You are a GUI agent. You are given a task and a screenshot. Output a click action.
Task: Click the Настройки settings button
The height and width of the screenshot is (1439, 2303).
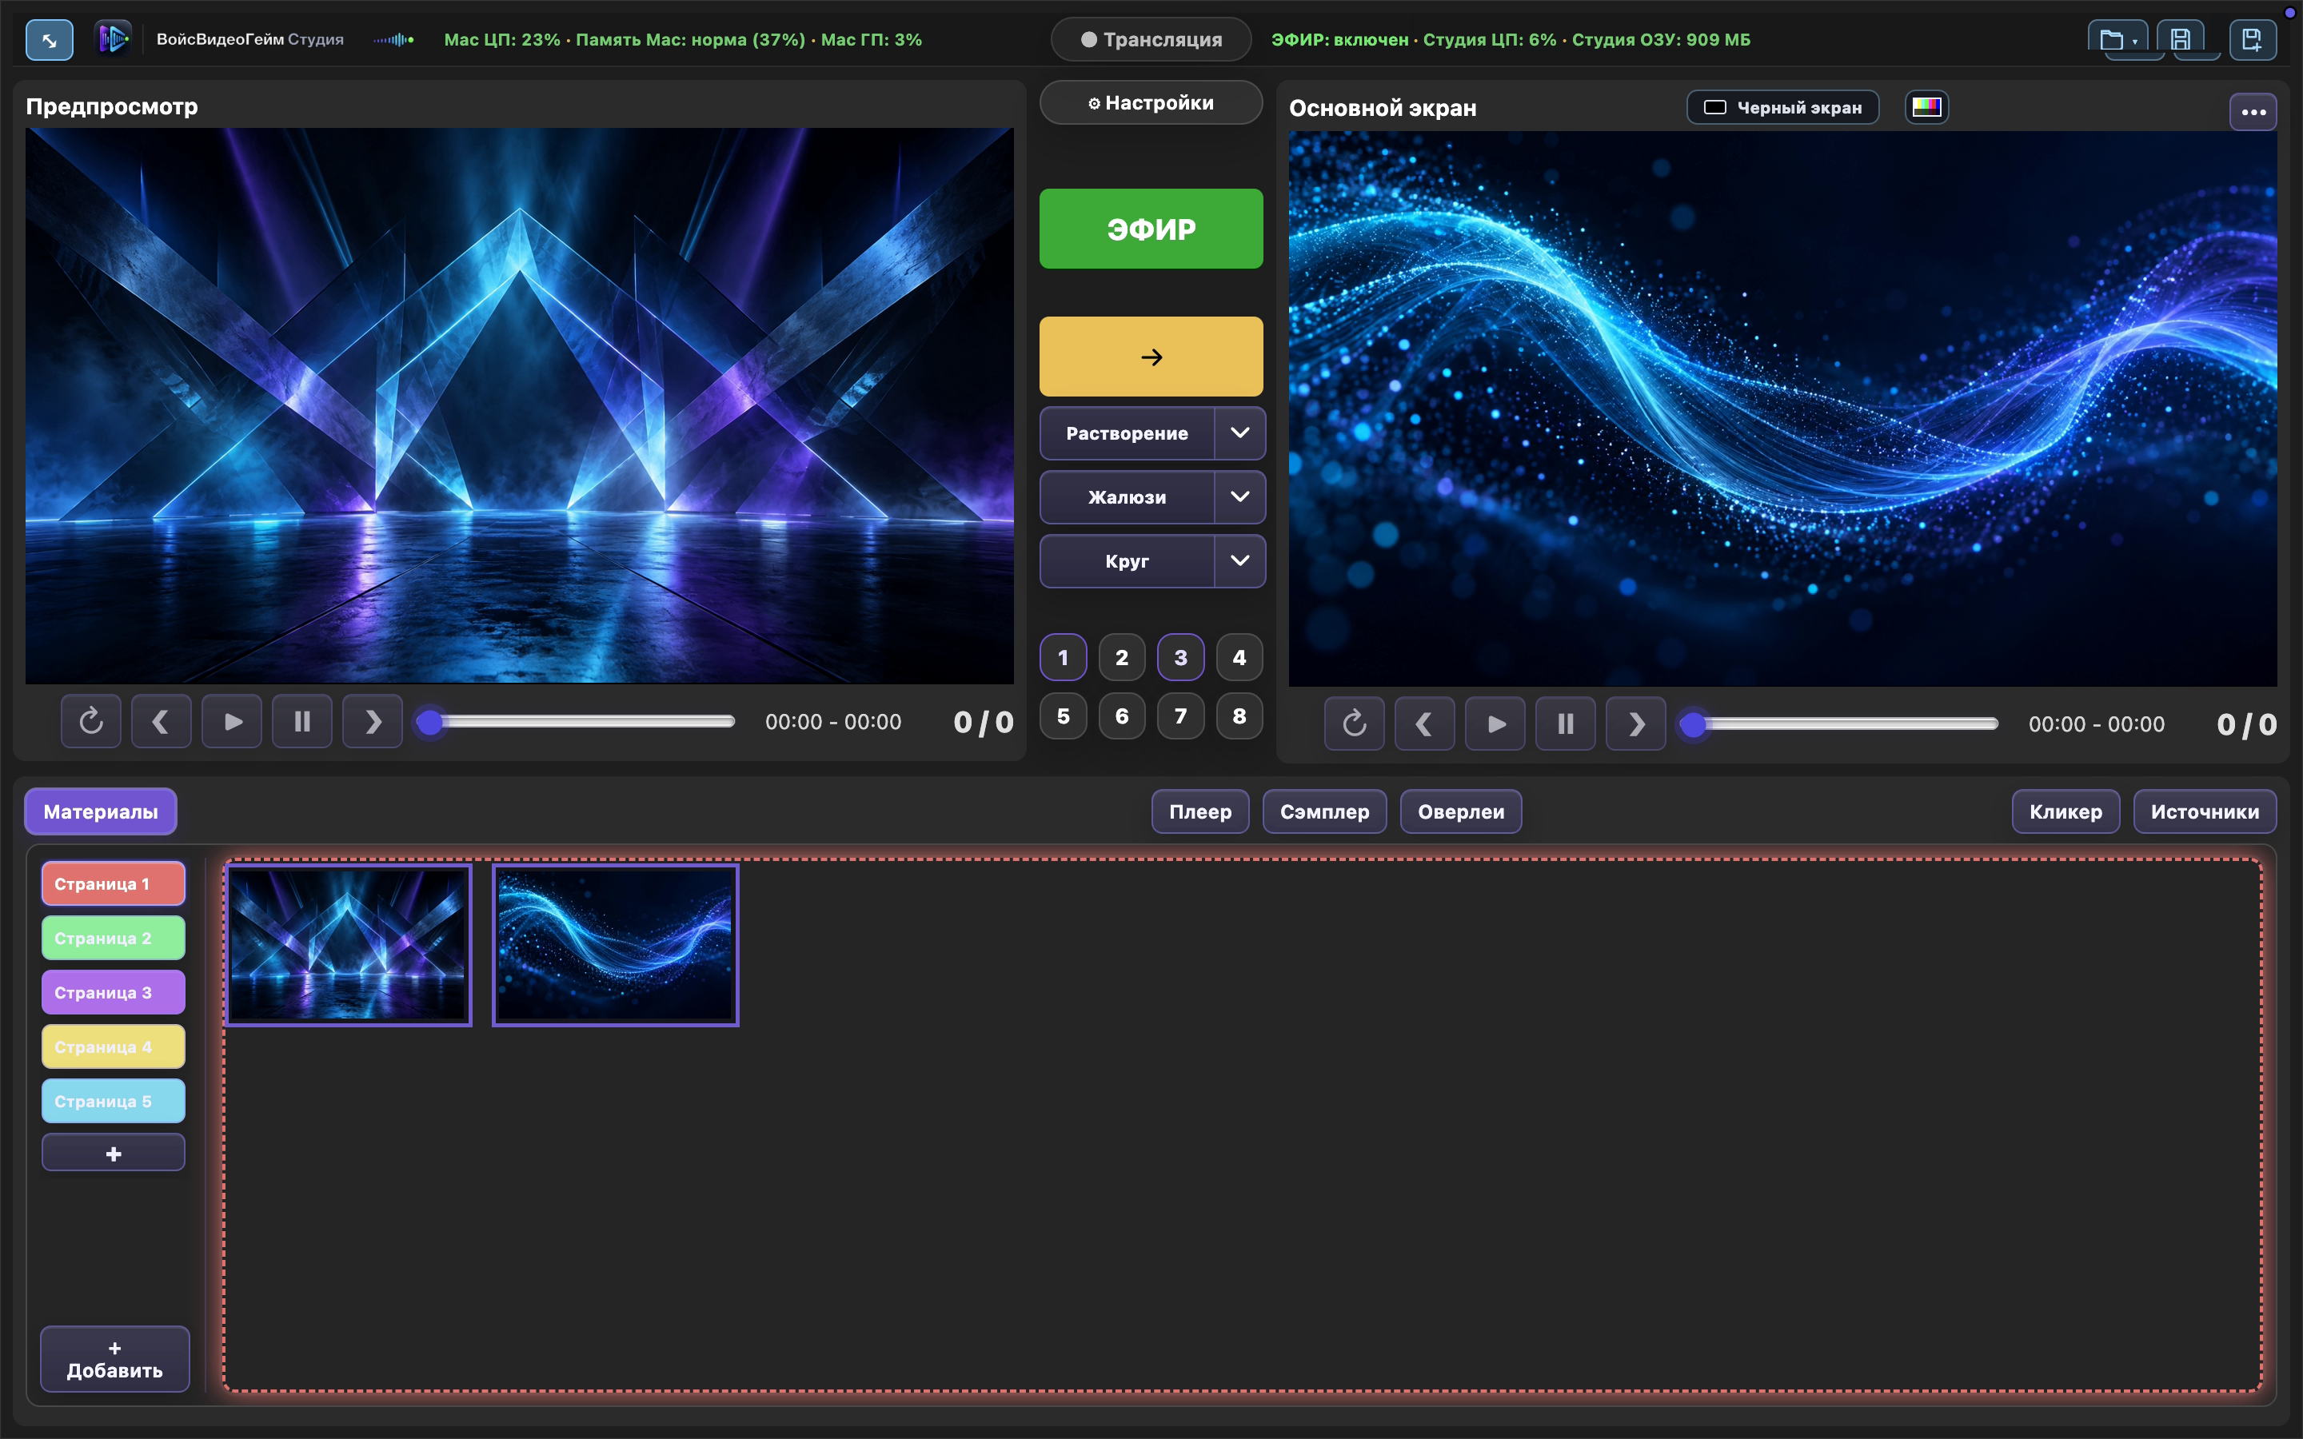[x=1151, y=103]
